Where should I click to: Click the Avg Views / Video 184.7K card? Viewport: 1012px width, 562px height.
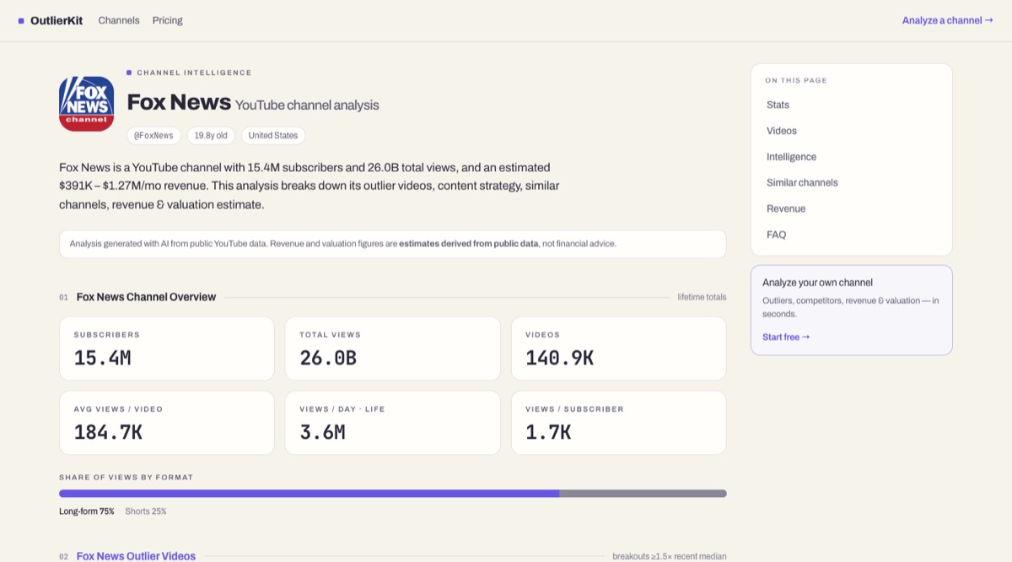coord(167,423)
